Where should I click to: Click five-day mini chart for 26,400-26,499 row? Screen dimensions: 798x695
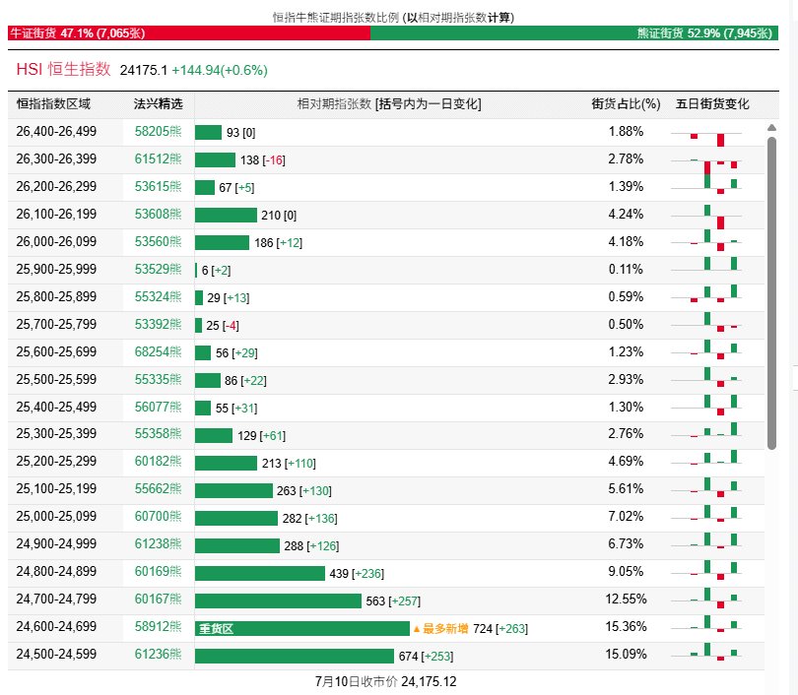pos(706,136)
